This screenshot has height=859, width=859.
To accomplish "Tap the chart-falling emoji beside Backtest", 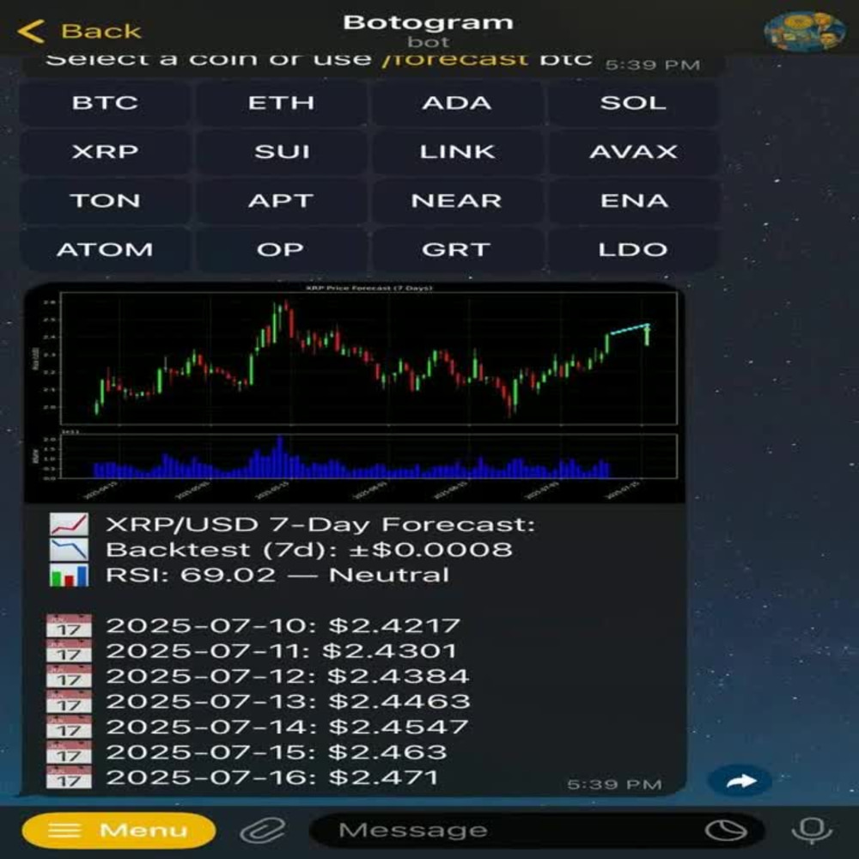I will point(69,550).
